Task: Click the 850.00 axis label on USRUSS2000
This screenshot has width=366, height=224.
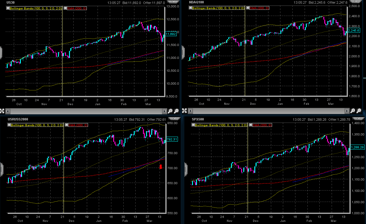Action: tap(172, 123)
